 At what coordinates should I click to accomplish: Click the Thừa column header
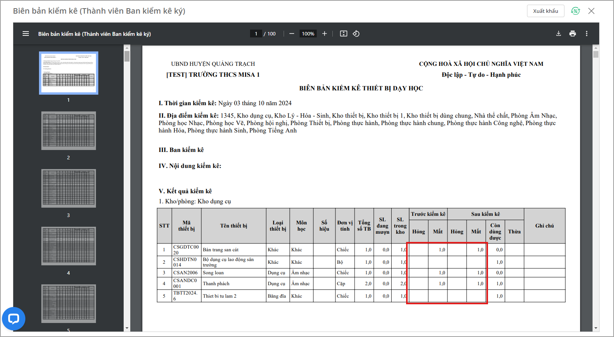514,232
